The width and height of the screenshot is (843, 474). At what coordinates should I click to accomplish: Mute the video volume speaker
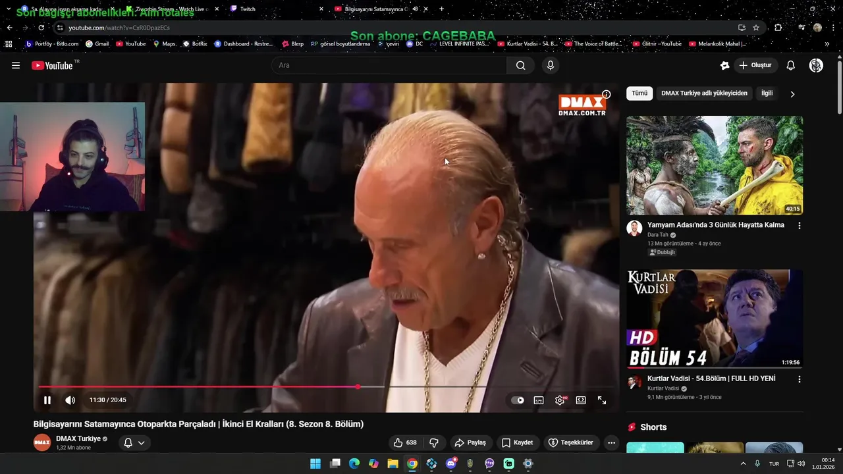(70, 400)
